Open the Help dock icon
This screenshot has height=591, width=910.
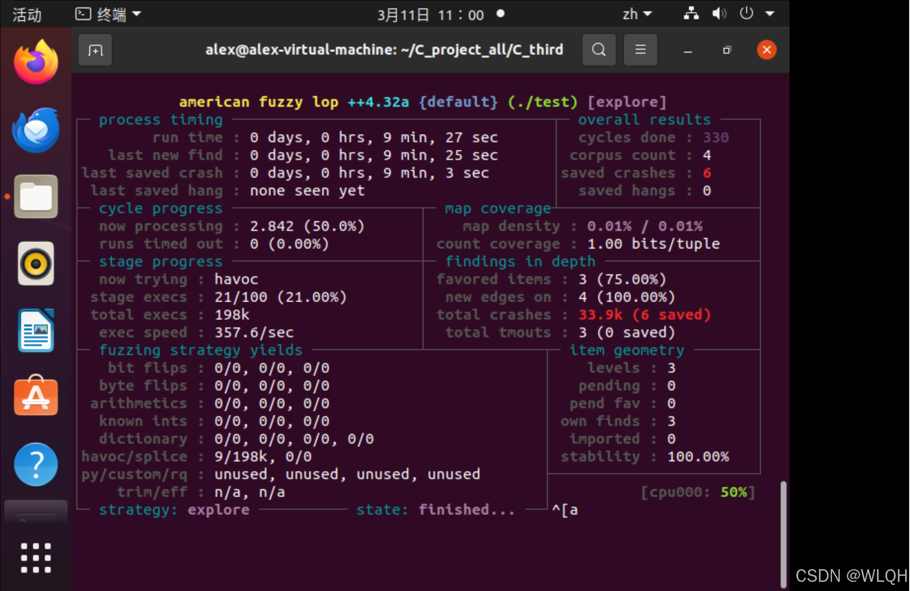tap(36, 465)
